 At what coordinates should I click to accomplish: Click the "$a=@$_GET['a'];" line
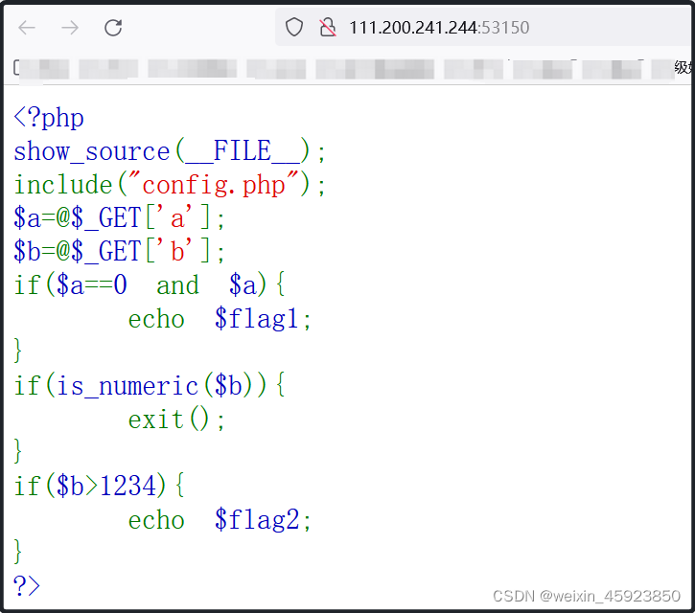tap(119, 218)
